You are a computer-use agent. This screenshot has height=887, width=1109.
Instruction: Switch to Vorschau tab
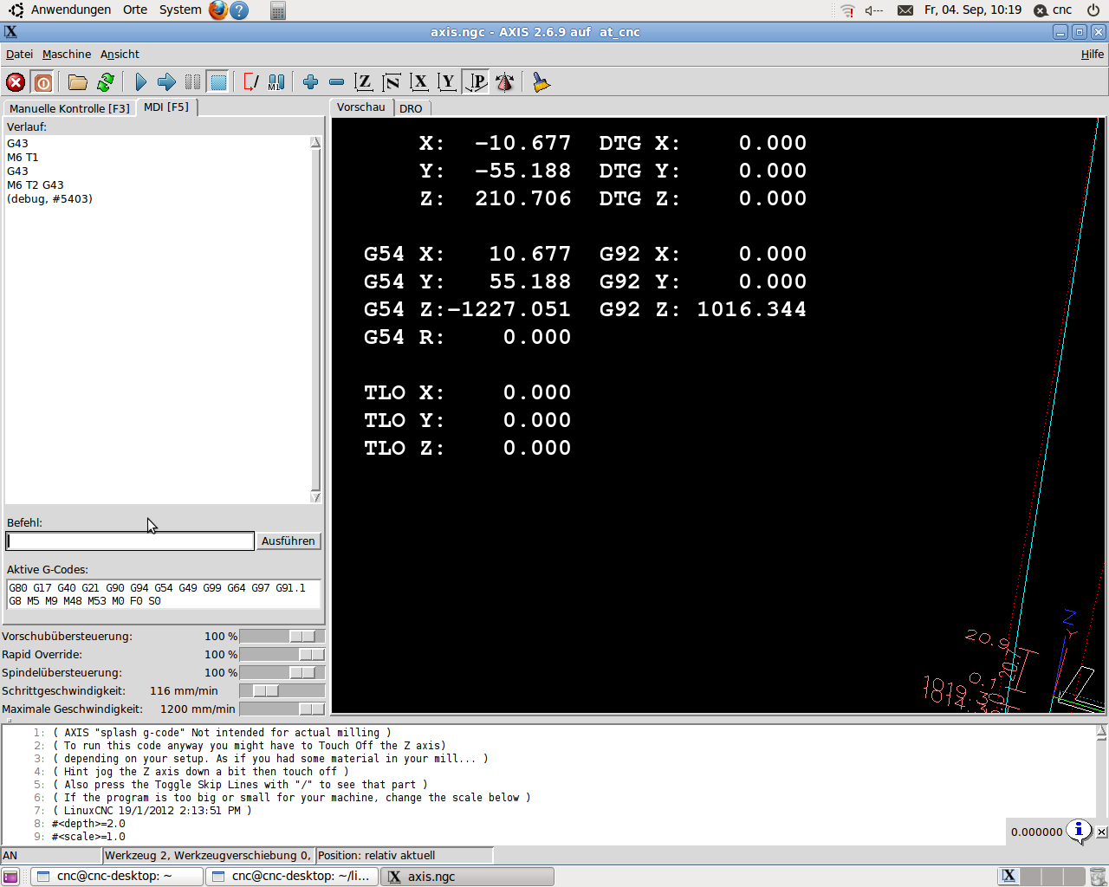[x=361, y=107]
